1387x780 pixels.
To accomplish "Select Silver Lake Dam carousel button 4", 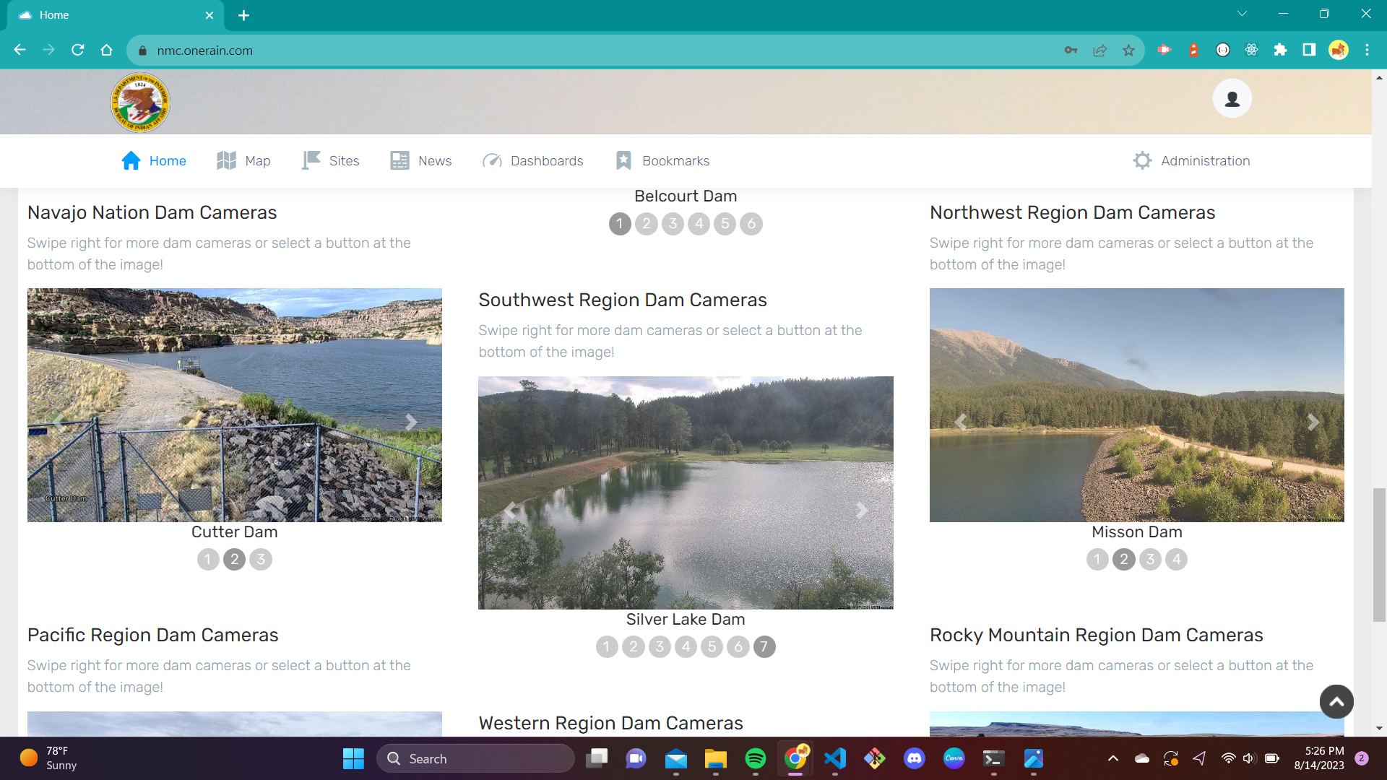I will pyautogui.click(x=686, y=647).
